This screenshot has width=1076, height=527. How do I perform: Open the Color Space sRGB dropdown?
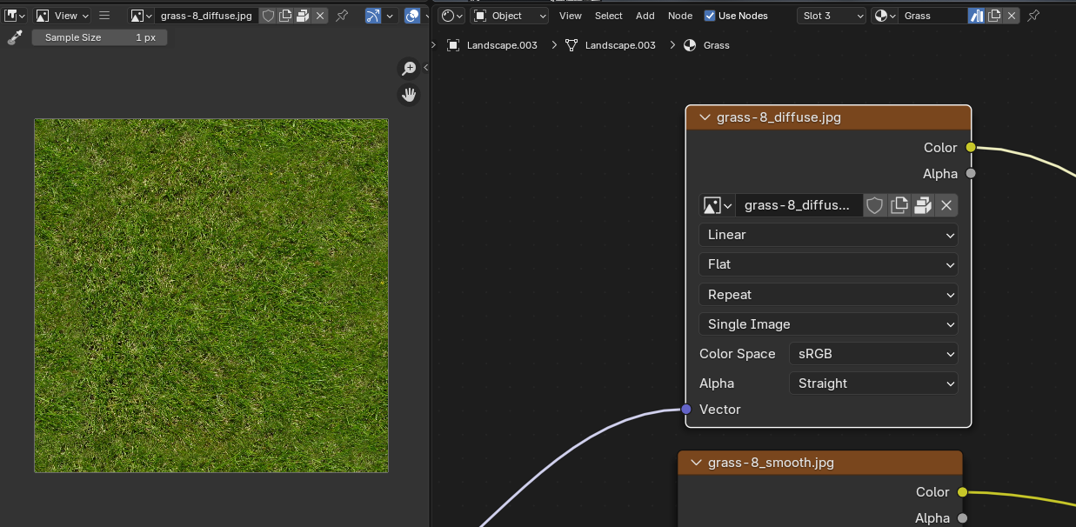coord(872,354)
